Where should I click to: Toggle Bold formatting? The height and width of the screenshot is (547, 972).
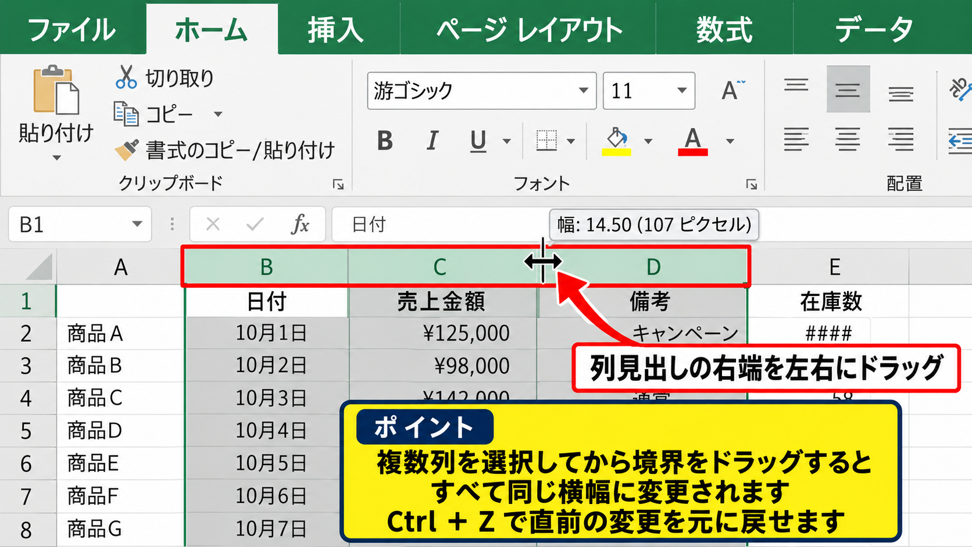(x=385, y=141)
